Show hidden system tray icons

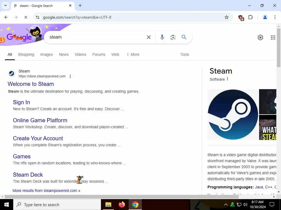tap(226, 205)
